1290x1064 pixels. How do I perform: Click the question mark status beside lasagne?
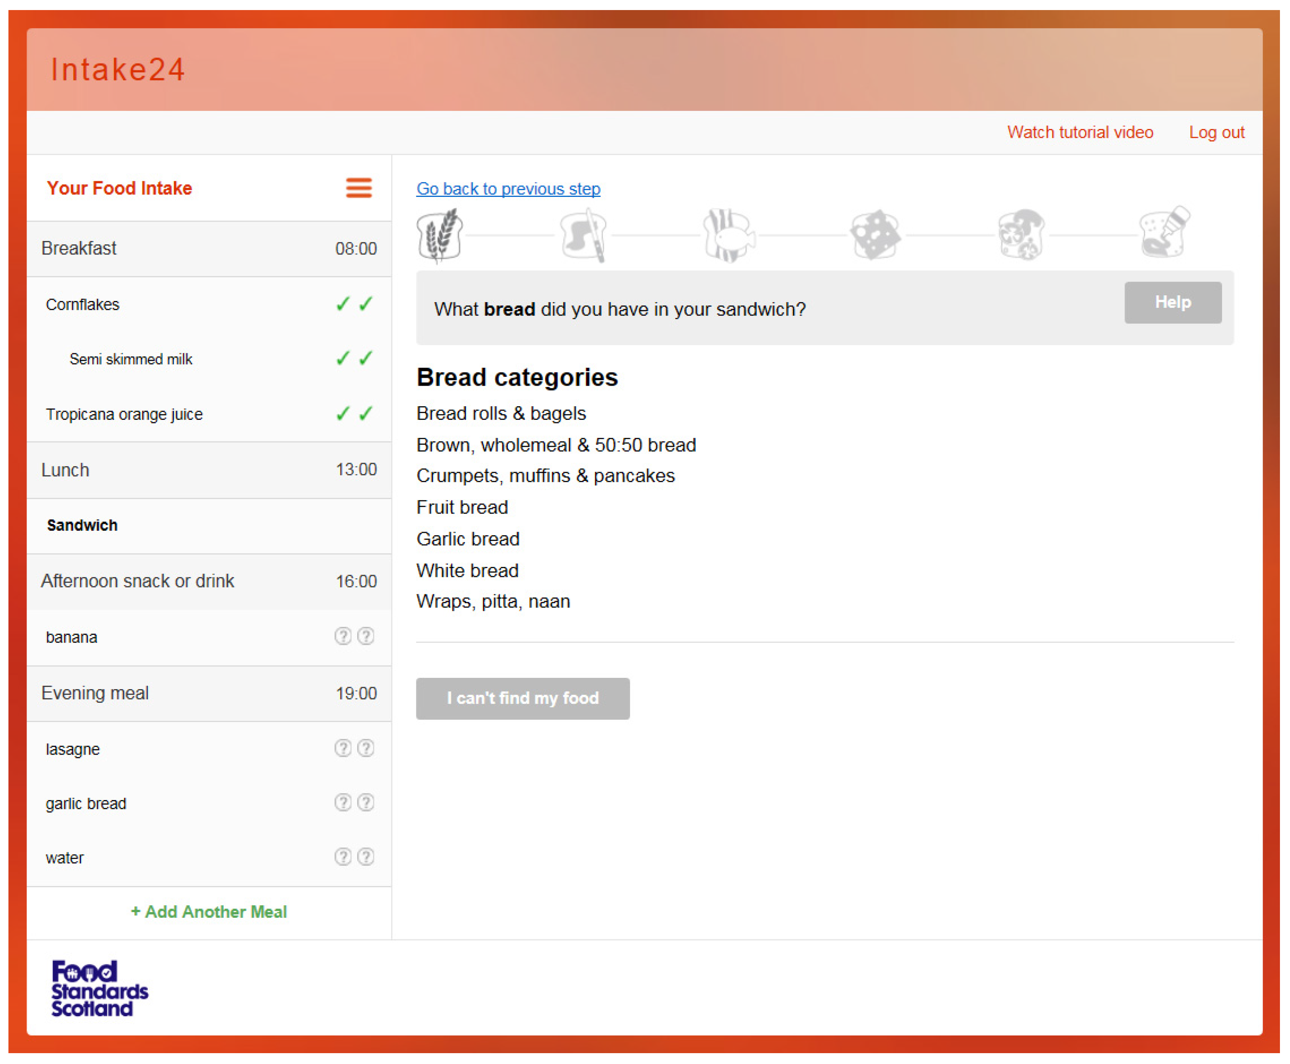354,748
